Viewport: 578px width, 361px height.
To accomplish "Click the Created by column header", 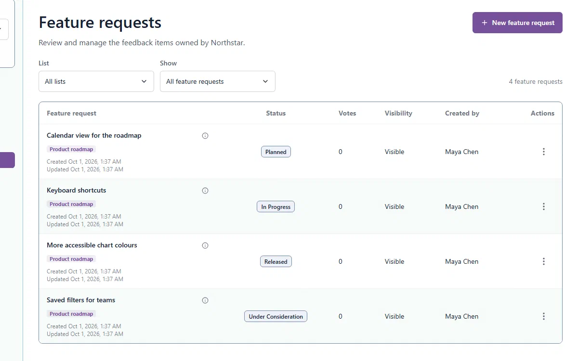I will 462,113.
